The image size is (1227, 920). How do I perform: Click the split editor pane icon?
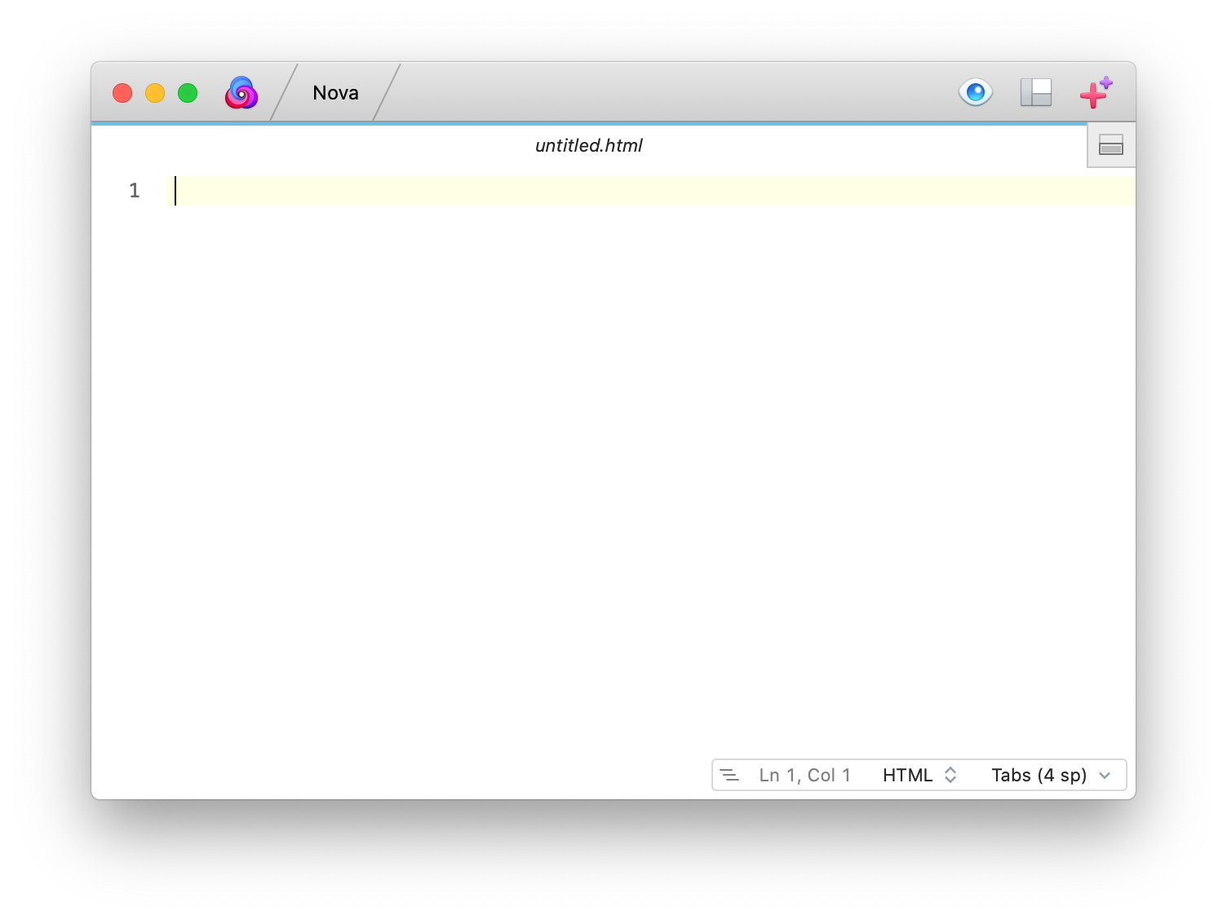(x=1111, y=145)
